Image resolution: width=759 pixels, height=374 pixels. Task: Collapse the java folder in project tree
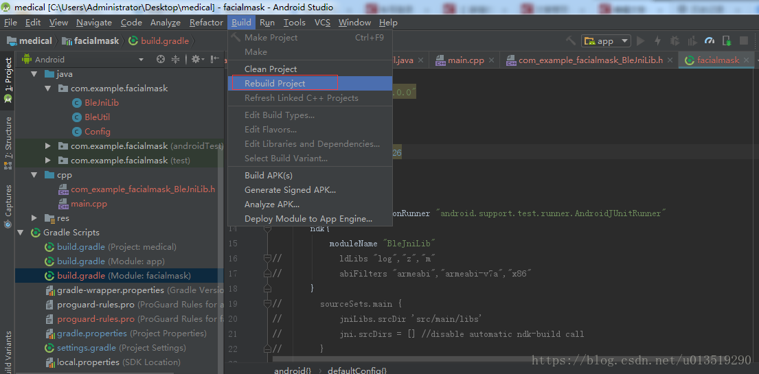pos(34,74)
